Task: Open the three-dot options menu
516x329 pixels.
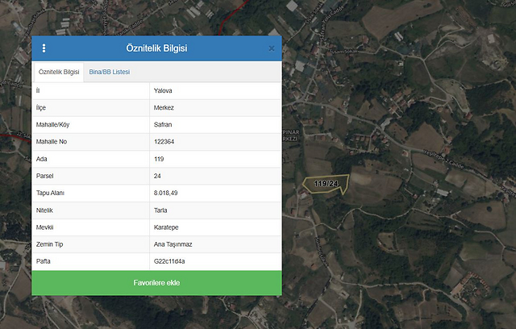Action: 44,48
